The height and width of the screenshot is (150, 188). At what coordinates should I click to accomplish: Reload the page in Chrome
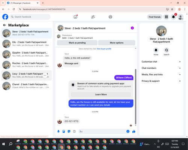click(x=14, y=9)
